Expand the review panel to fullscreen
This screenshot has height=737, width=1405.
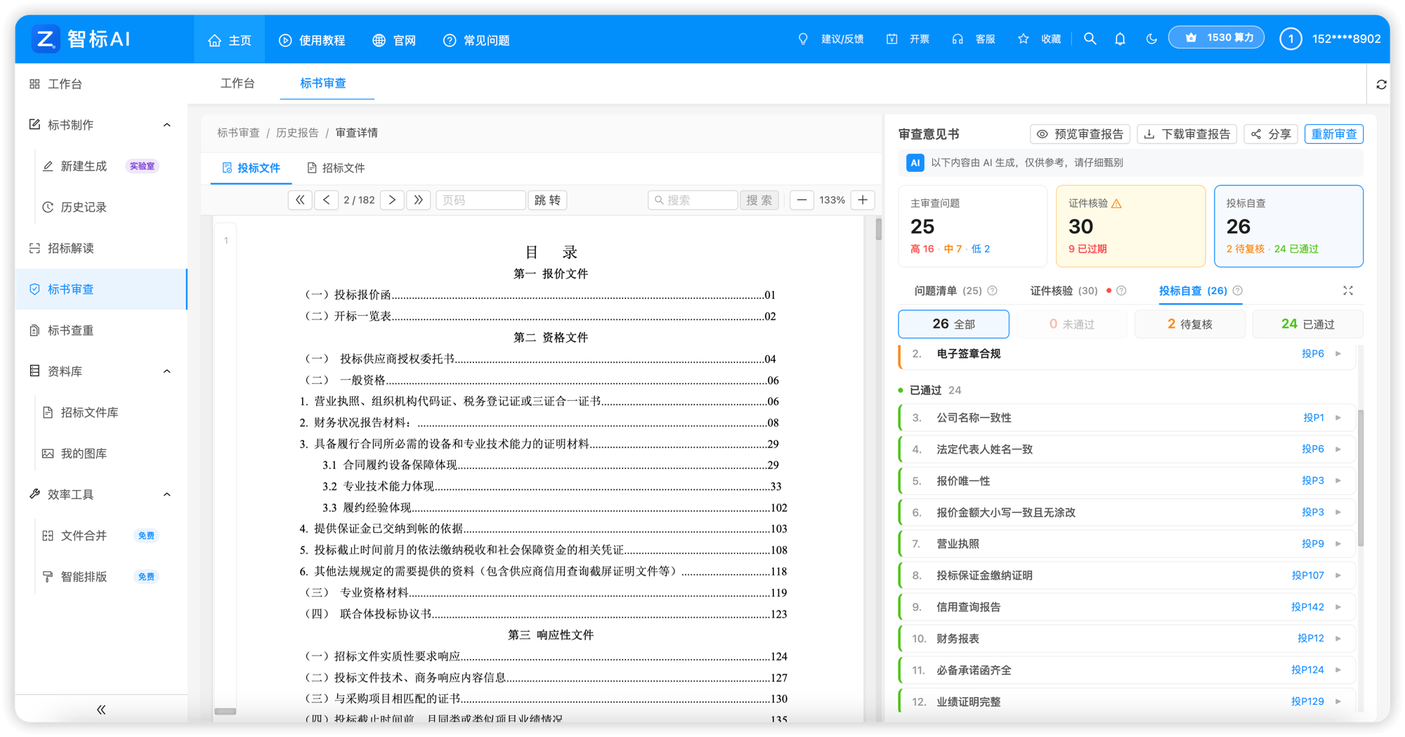click(x=1348, y=291)
